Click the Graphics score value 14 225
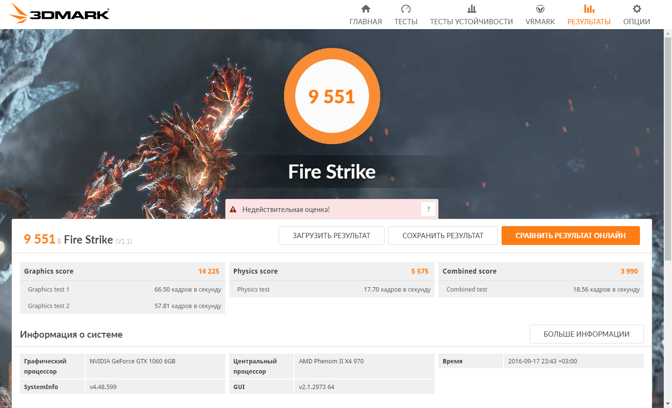 [x=209, y=271]
